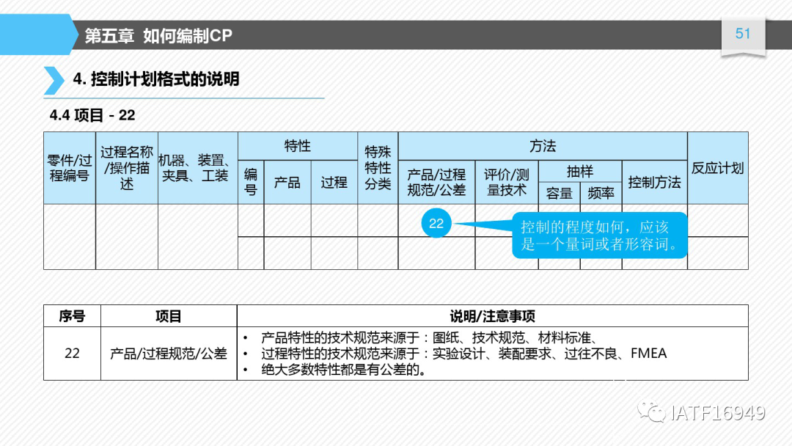The image size is (792, 446).
Task: Click the bullet line starting 过程特性的技术规范来源于
Action: tap(463, 354)
